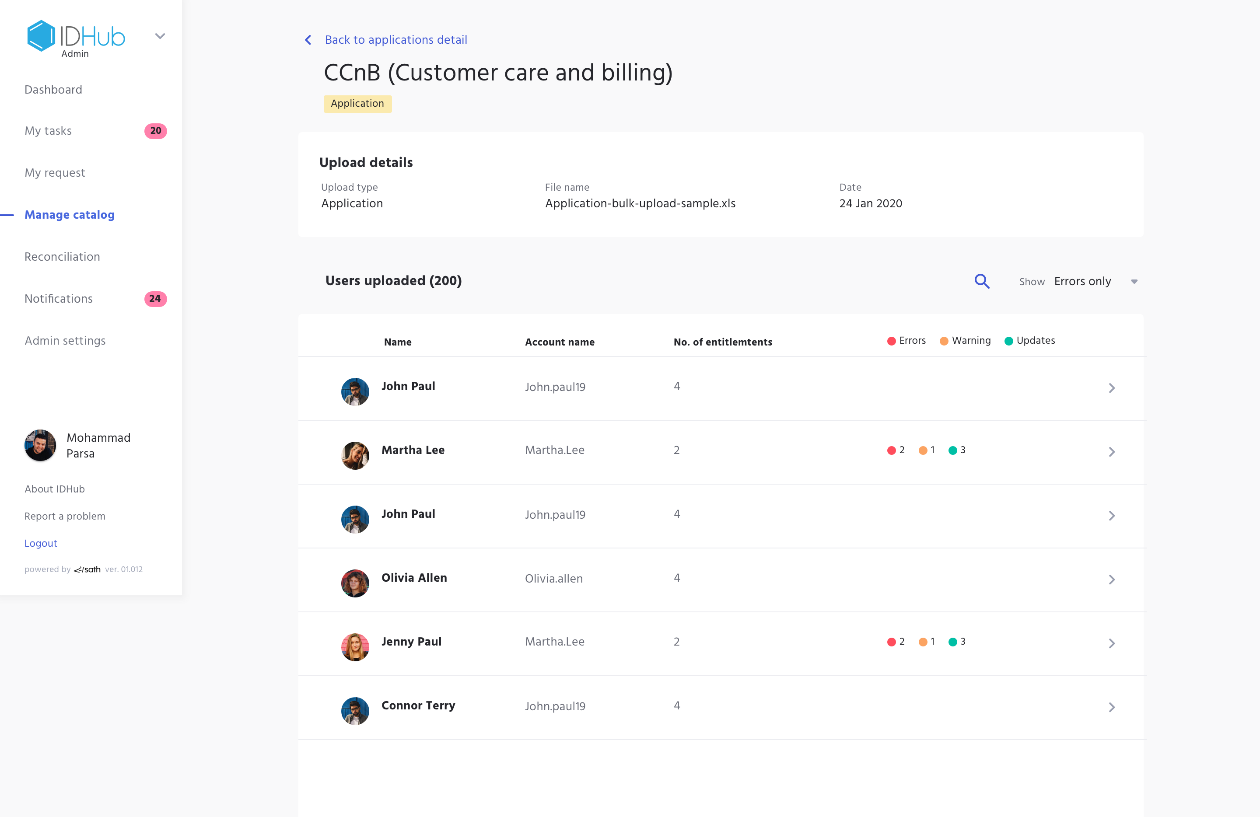The height and width of the screenshot is (817, 1260).
Task: Open Olivia Allen row chevron arrow
Action: pyautogui.click(x=1111, y=580)
